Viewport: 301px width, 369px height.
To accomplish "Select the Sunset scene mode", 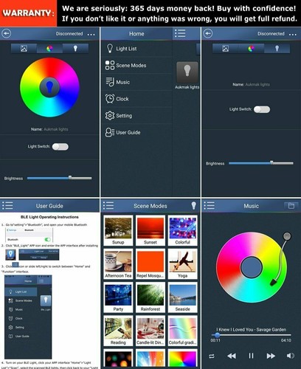I will click(x=150, y=230).
